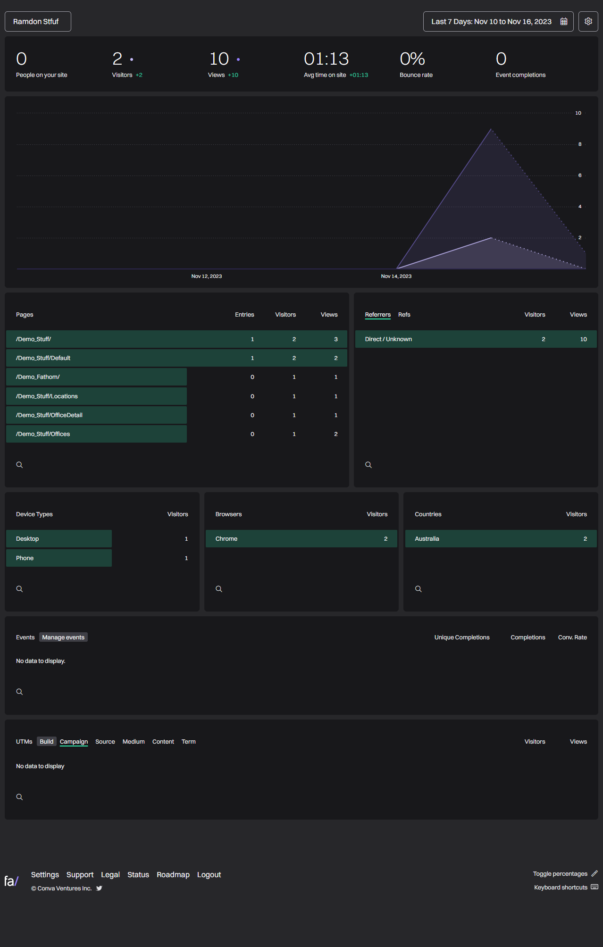This screenshot has height=947, width=603.
Task: Click the /Demo_Stuff/OfficeDetail page row
Action: pyautogui.click(x=176, y=415)
